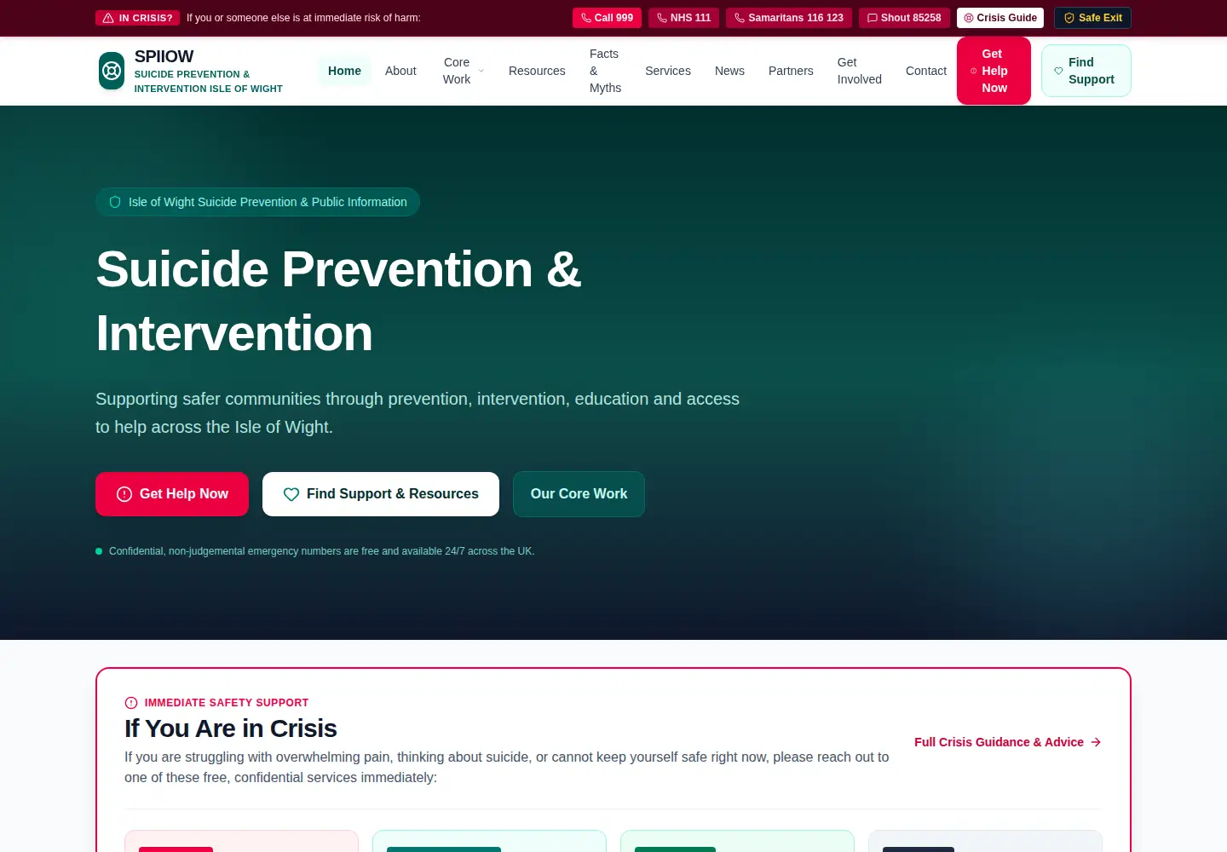Click the phone icon on Call 999
The width and height of the screenshot is (1227, 852).
[x=585, y=18]
